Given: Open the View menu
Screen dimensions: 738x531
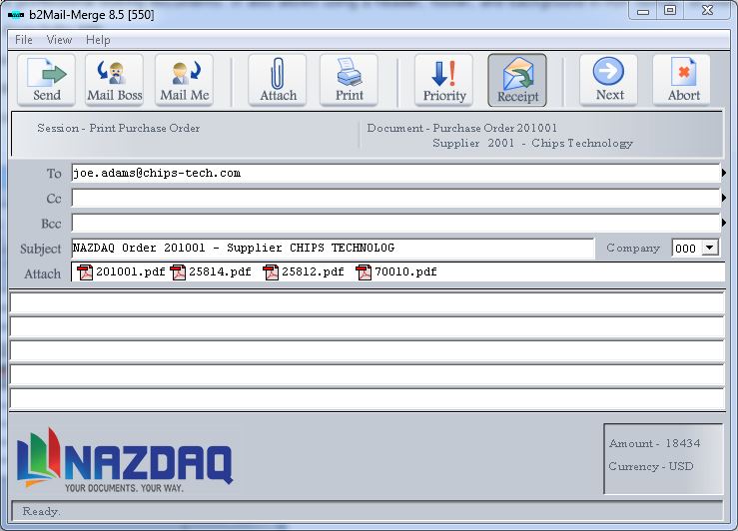Looking at the screenshot, I should [60, 40].
